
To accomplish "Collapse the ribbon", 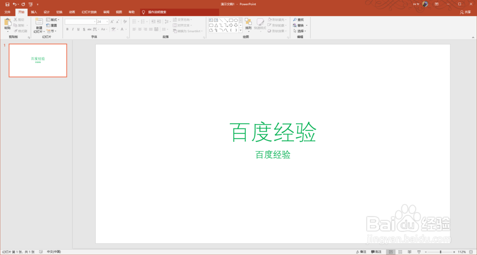I will pyautogui.click(x=473, y=37).
